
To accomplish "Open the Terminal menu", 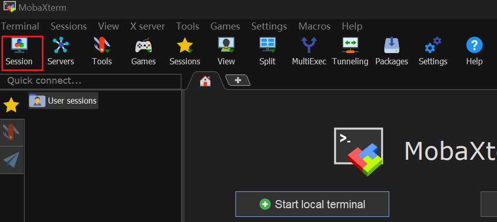I will pyautogui.click(x=20, y=27).
